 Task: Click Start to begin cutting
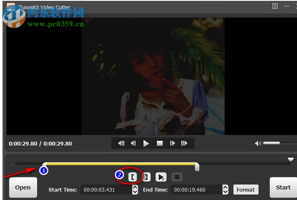(x=283, y=187)
